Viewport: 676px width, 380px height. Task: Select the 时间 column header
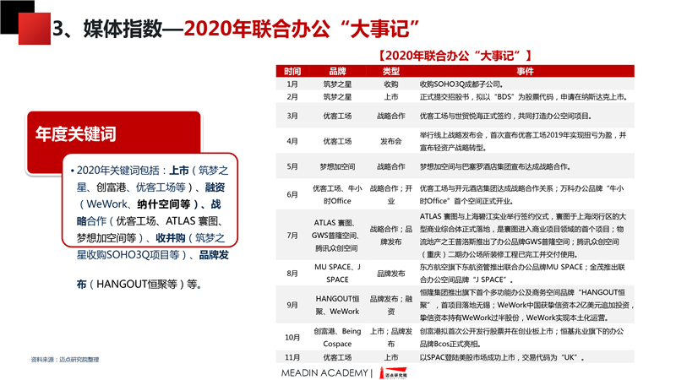tap(292, 71)
